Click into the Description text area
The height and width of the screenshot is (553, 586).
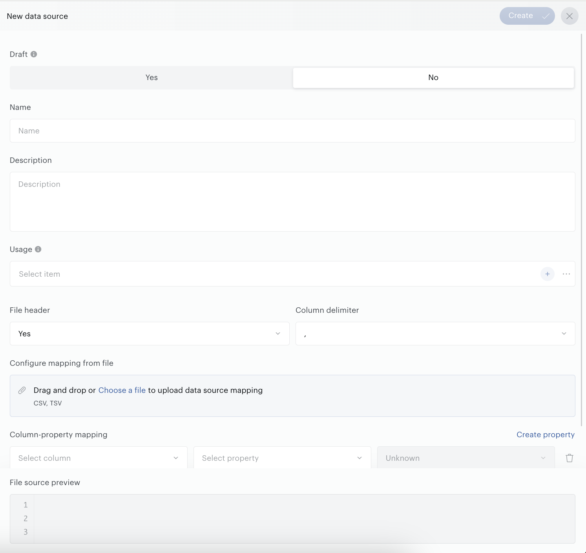pyautogui.click(x=292, y=202)
